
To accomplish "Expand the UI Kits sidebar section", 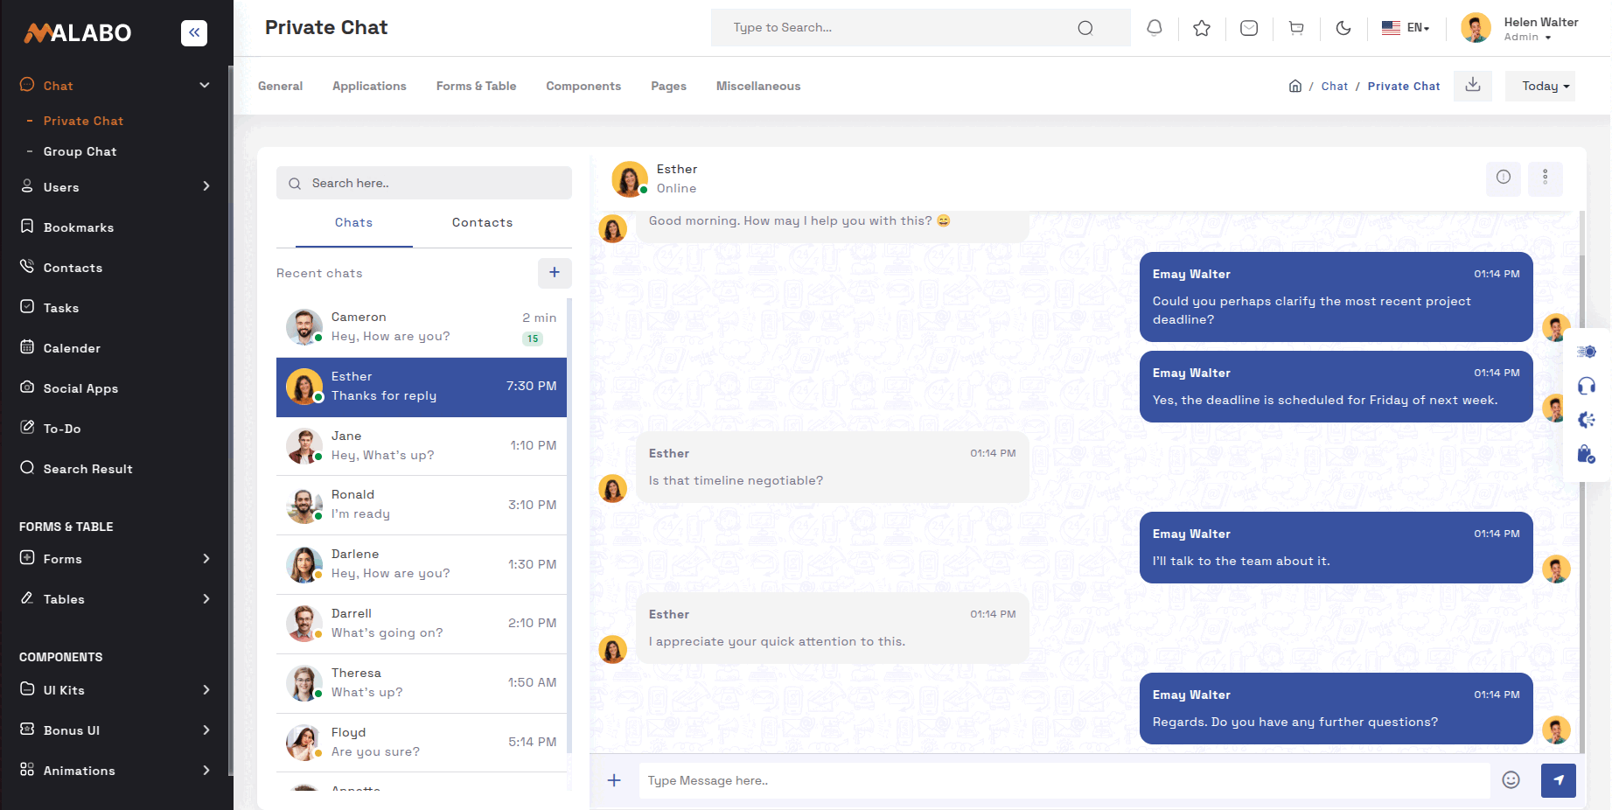I will click(x=115, y=690).
